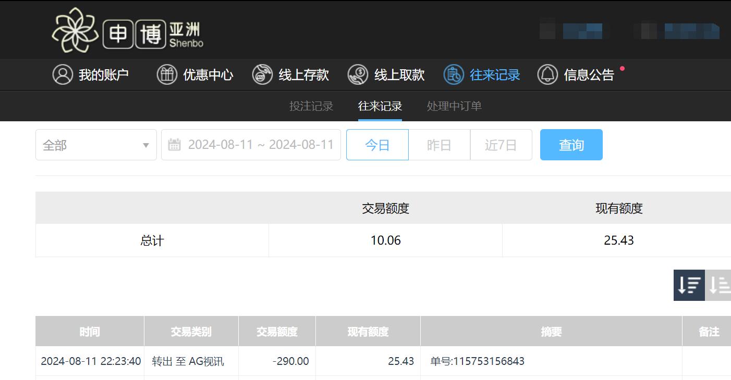Click the dropdown arrow beside 全部
This screenshot has width=731, height=380.
147,145
